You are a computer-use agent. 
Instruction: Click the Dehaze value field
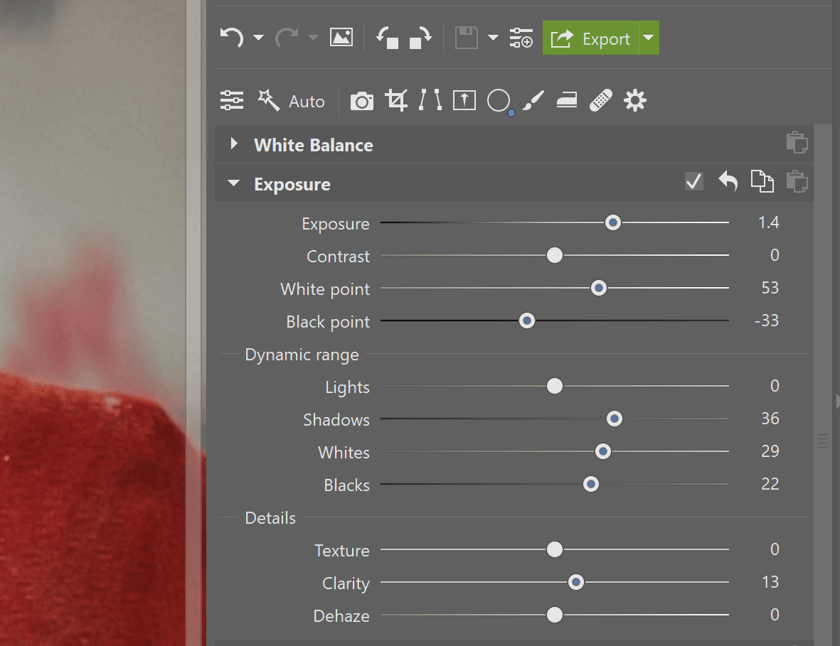tap(775, 615)
